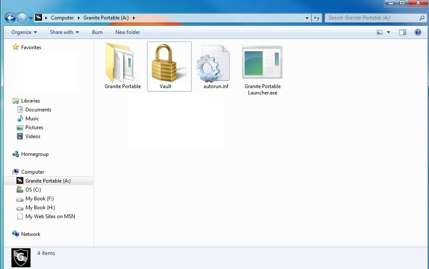
Task: Open the Music library
Action: (x=32, y=119)
